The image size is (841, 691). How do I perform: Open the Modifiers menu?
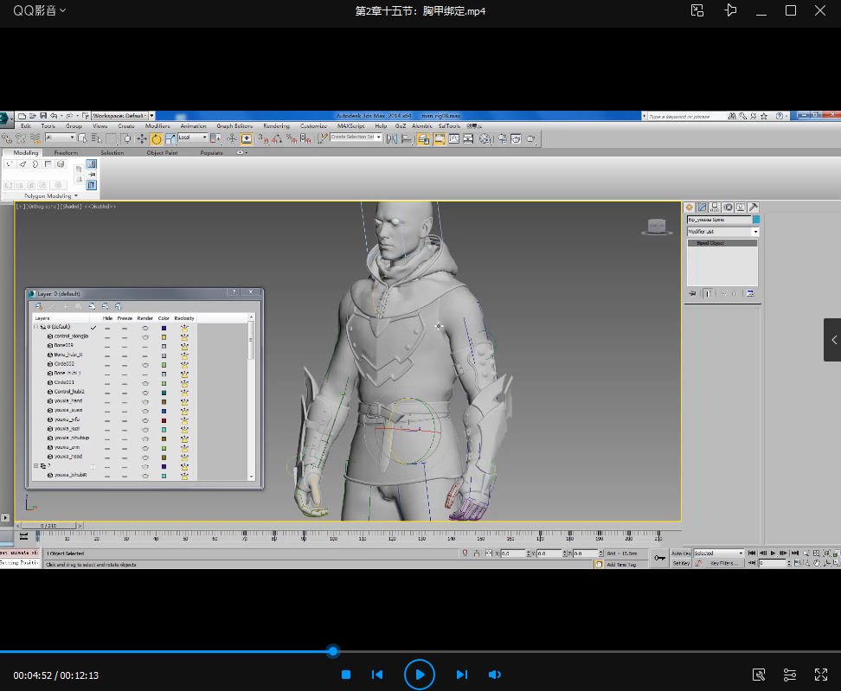point(157,126)
